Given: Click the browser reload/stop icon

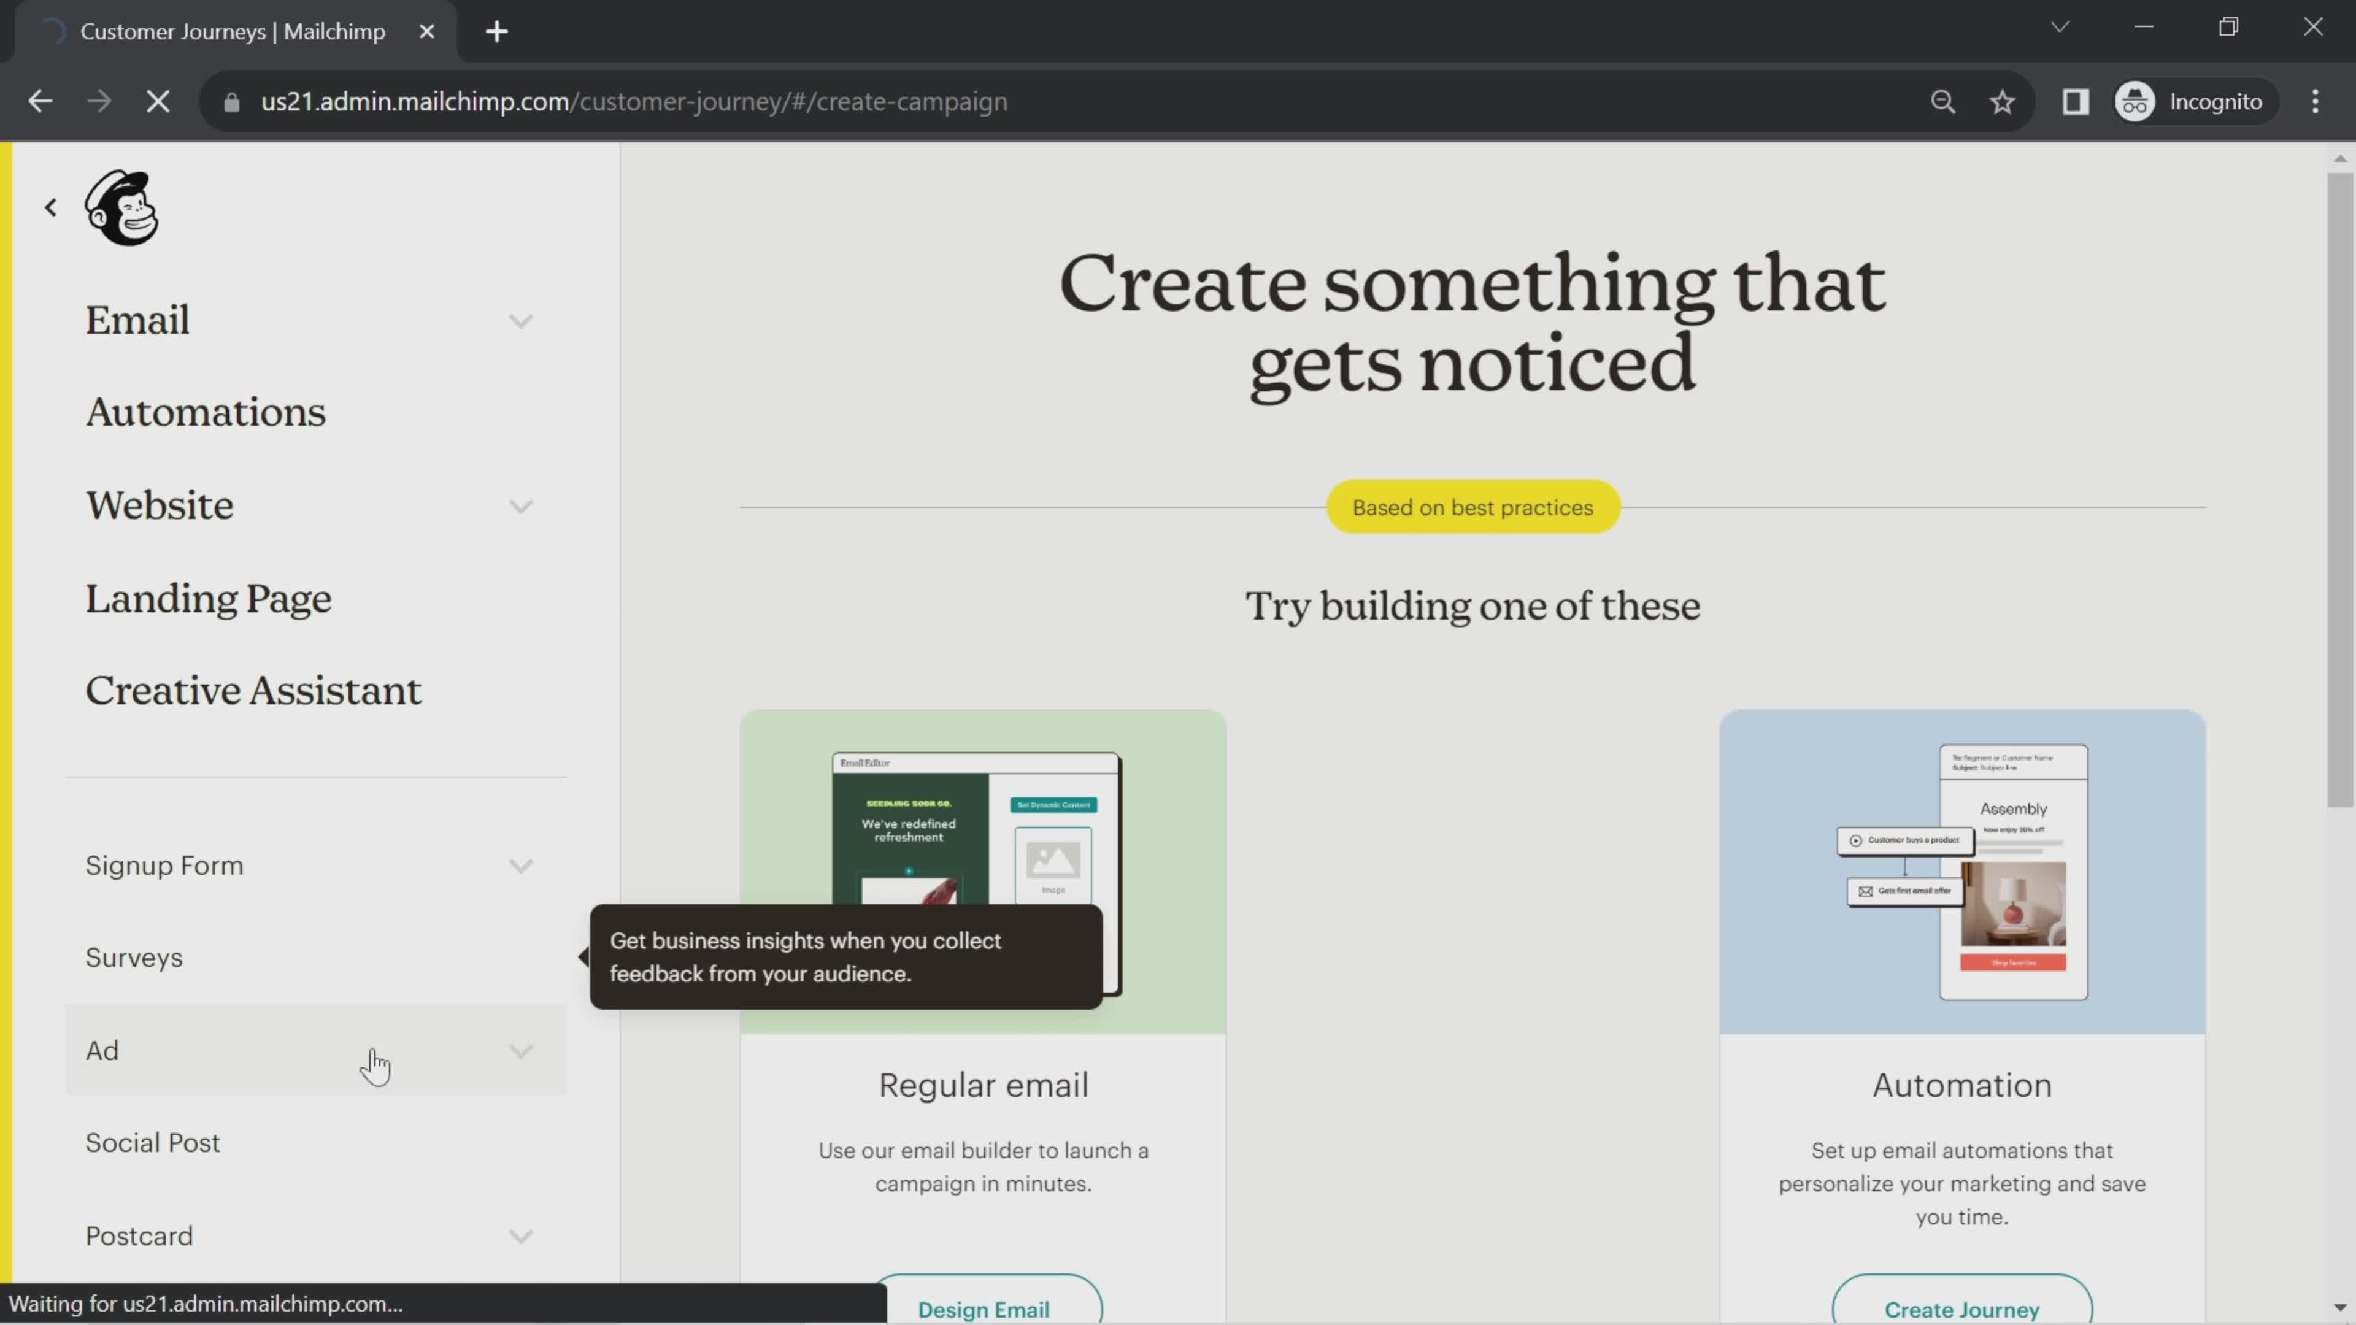Looking at the screenshot, I should pos(157,101).
